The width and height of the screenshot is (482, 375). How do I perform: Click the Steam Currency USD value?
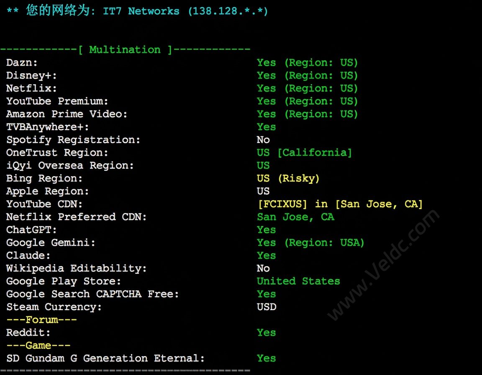(267, 307)
